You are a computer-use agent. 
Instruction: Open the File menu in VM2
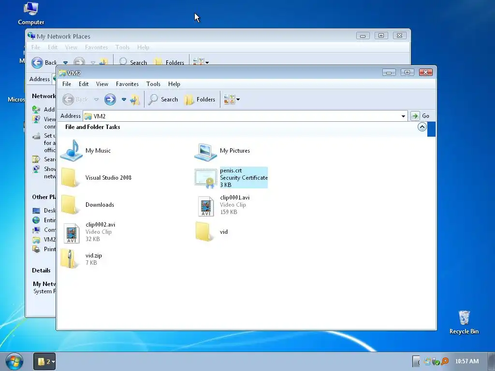click(67, 84)
